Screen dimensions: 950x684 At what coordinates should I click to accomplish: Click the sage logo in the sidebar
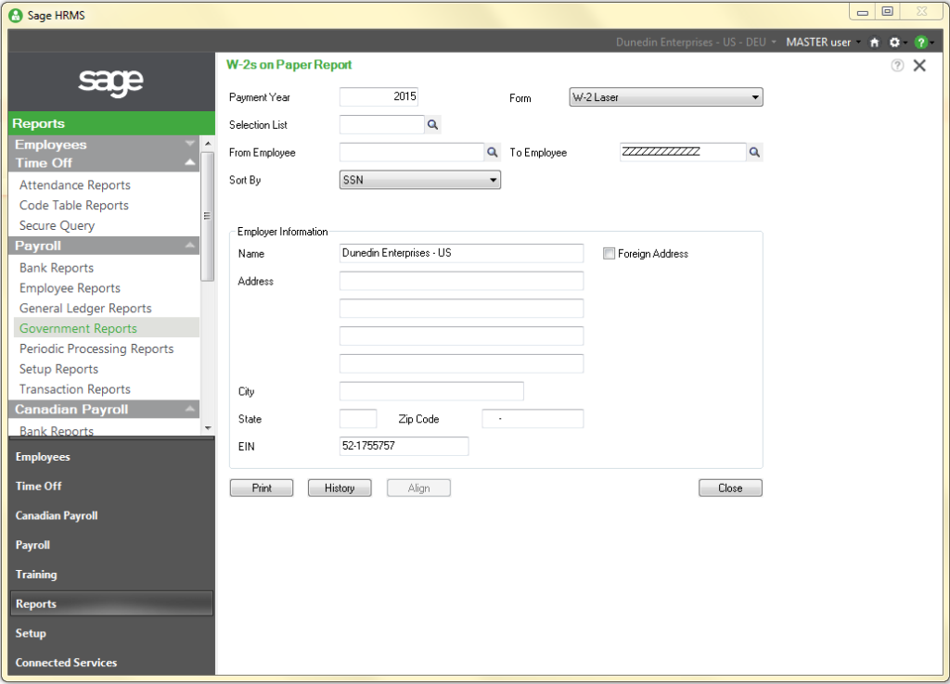[x=109, y=82]
